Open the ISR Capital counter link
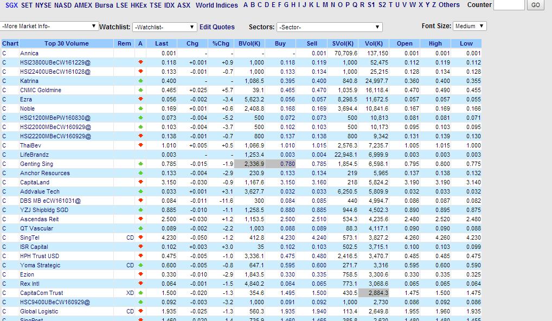 34,247
